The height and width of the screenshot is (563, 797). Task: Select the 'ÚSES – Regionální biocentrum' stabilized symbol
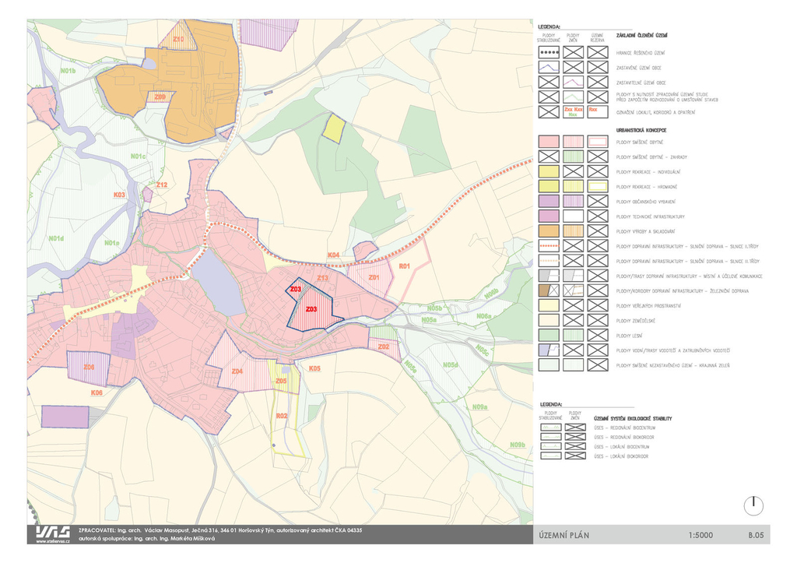(x=551, y=428)
